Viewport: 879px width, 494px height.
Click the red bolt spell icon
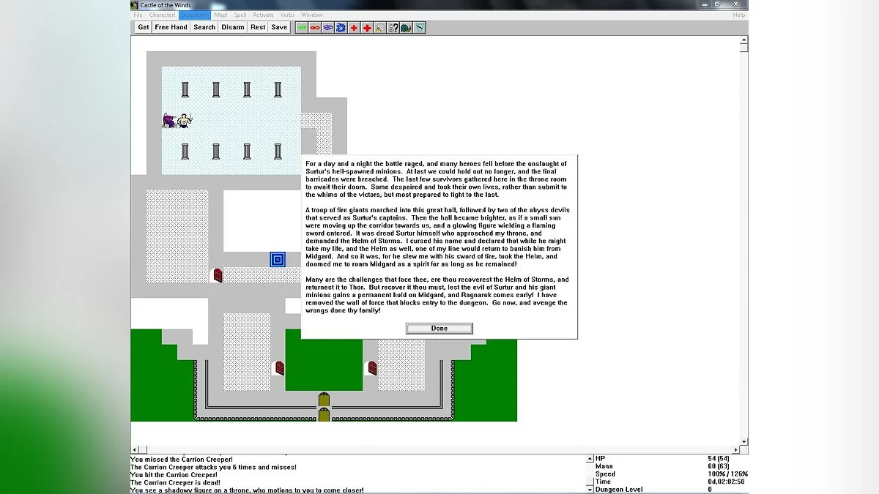pos(314,27)
